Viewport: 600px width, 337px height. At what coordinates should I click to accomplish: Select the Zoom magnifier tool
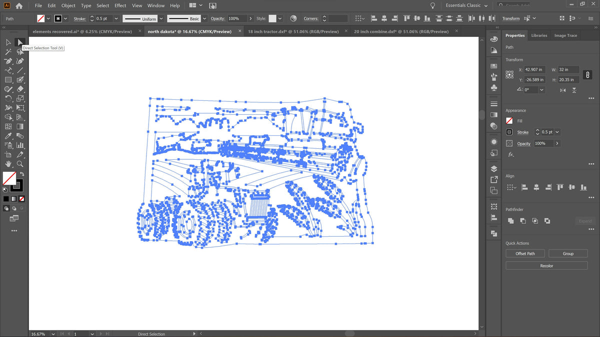[x=20, y=164]
